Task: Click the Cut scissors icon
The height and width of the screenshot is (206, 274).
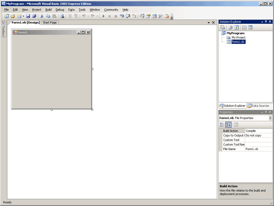Action: tap(42, 16)
